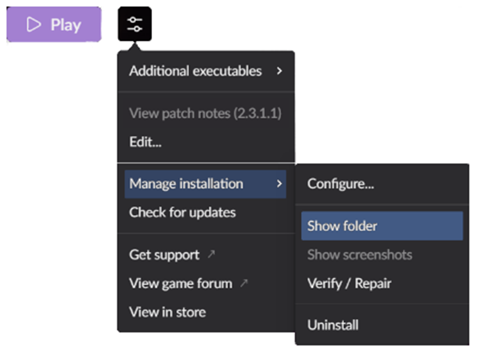Click the external-link arrow beside Get support
The width and height of the screenshot is (478, 353).
click(211, 255)
